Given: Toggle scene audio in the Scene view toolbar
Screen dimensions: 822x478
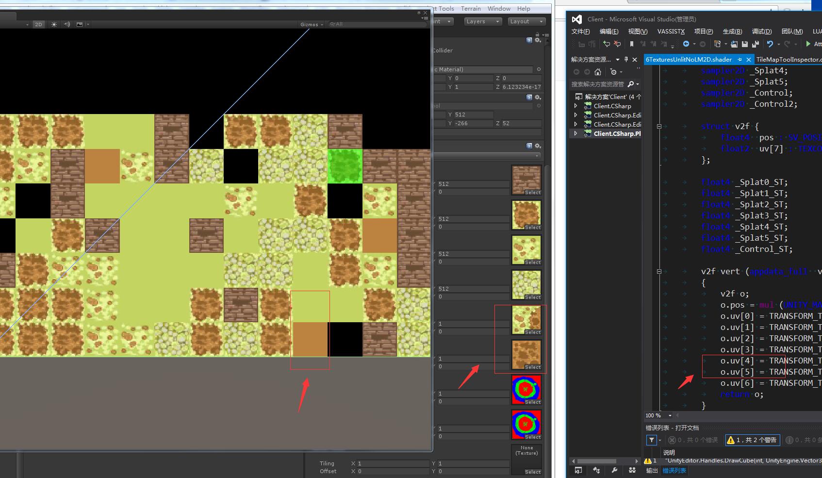Looking at the screenshot, I should (66, 24).
